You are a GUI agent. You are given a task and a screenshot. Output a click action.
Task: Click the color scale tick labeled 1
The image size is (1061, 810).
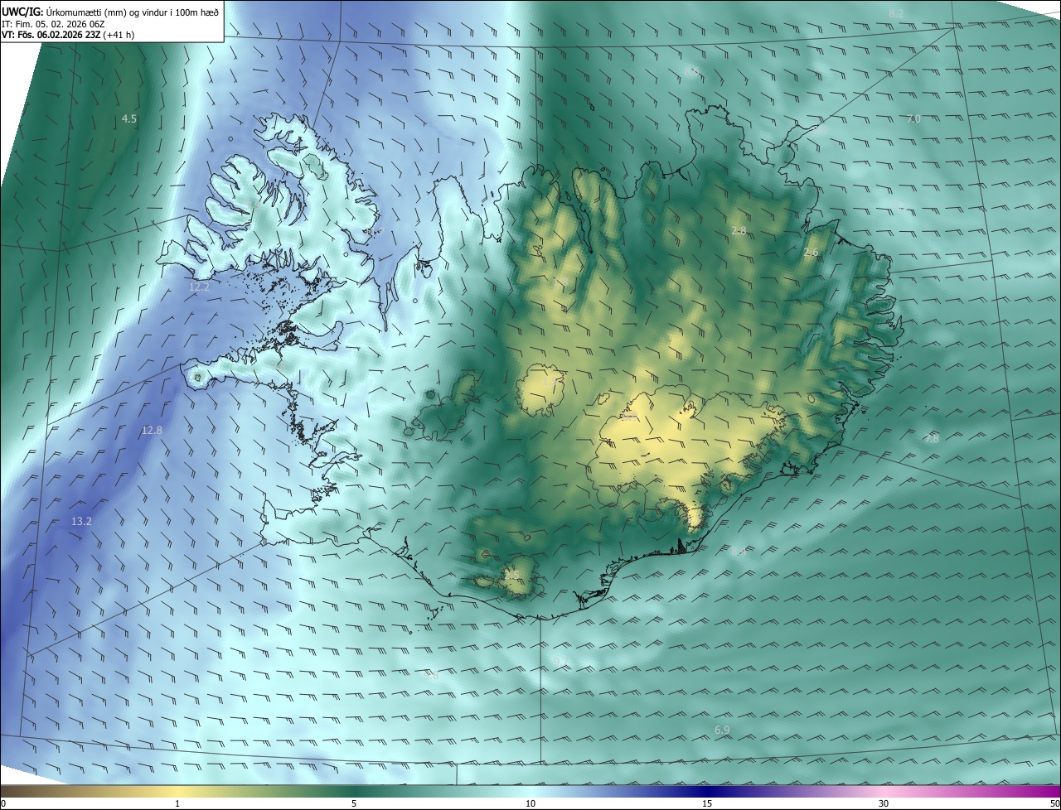click(x=177, y=803)
